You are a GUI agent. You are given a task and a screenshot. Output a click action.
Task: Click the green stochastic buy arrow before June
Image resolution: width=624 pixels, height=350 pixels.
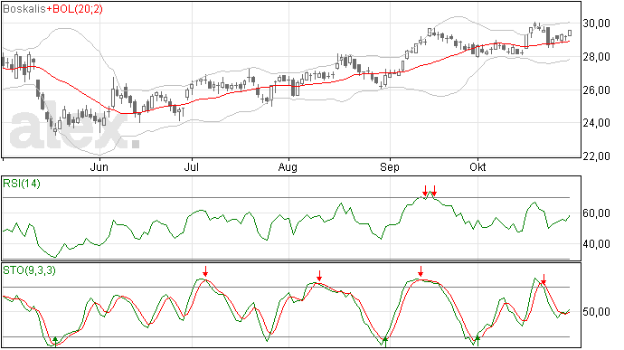pyautogui.click(x=55, y=341)
